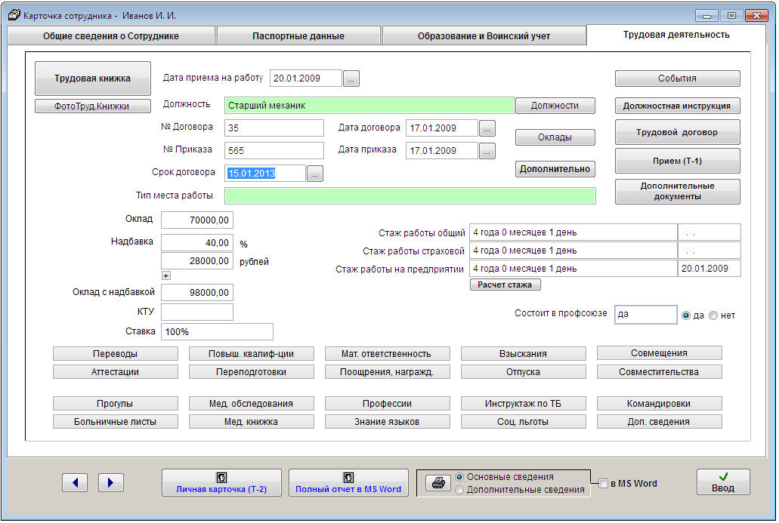Click the previous employee left arrow button
Screen dimensions: 779x523
tap(75, 483)
